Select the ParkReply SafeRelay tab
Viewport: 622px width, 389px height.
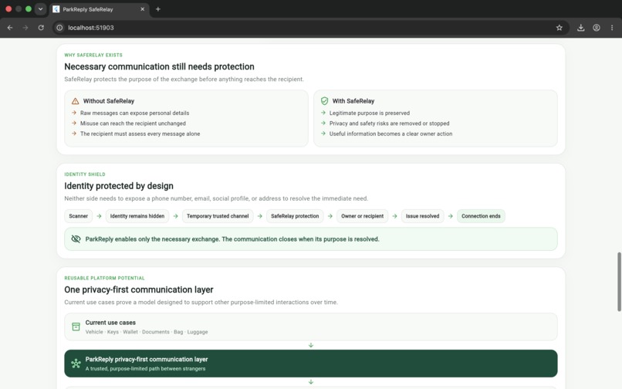100,9
